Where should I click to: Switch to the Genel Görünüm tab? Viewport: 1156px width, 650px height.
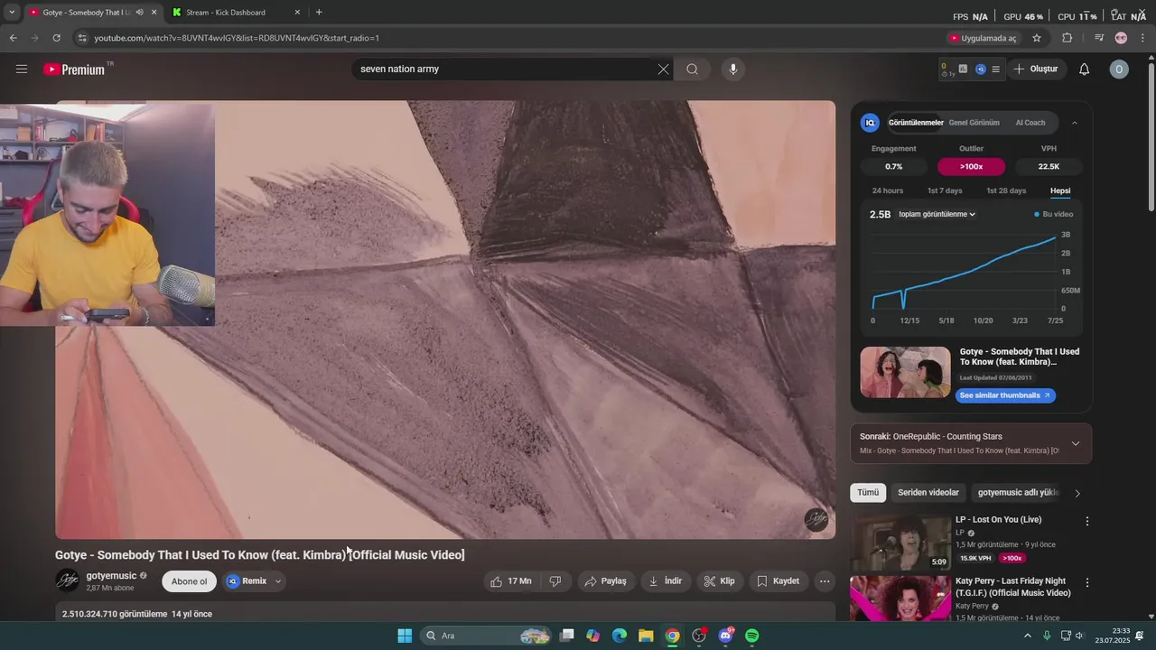coord(974,123)
